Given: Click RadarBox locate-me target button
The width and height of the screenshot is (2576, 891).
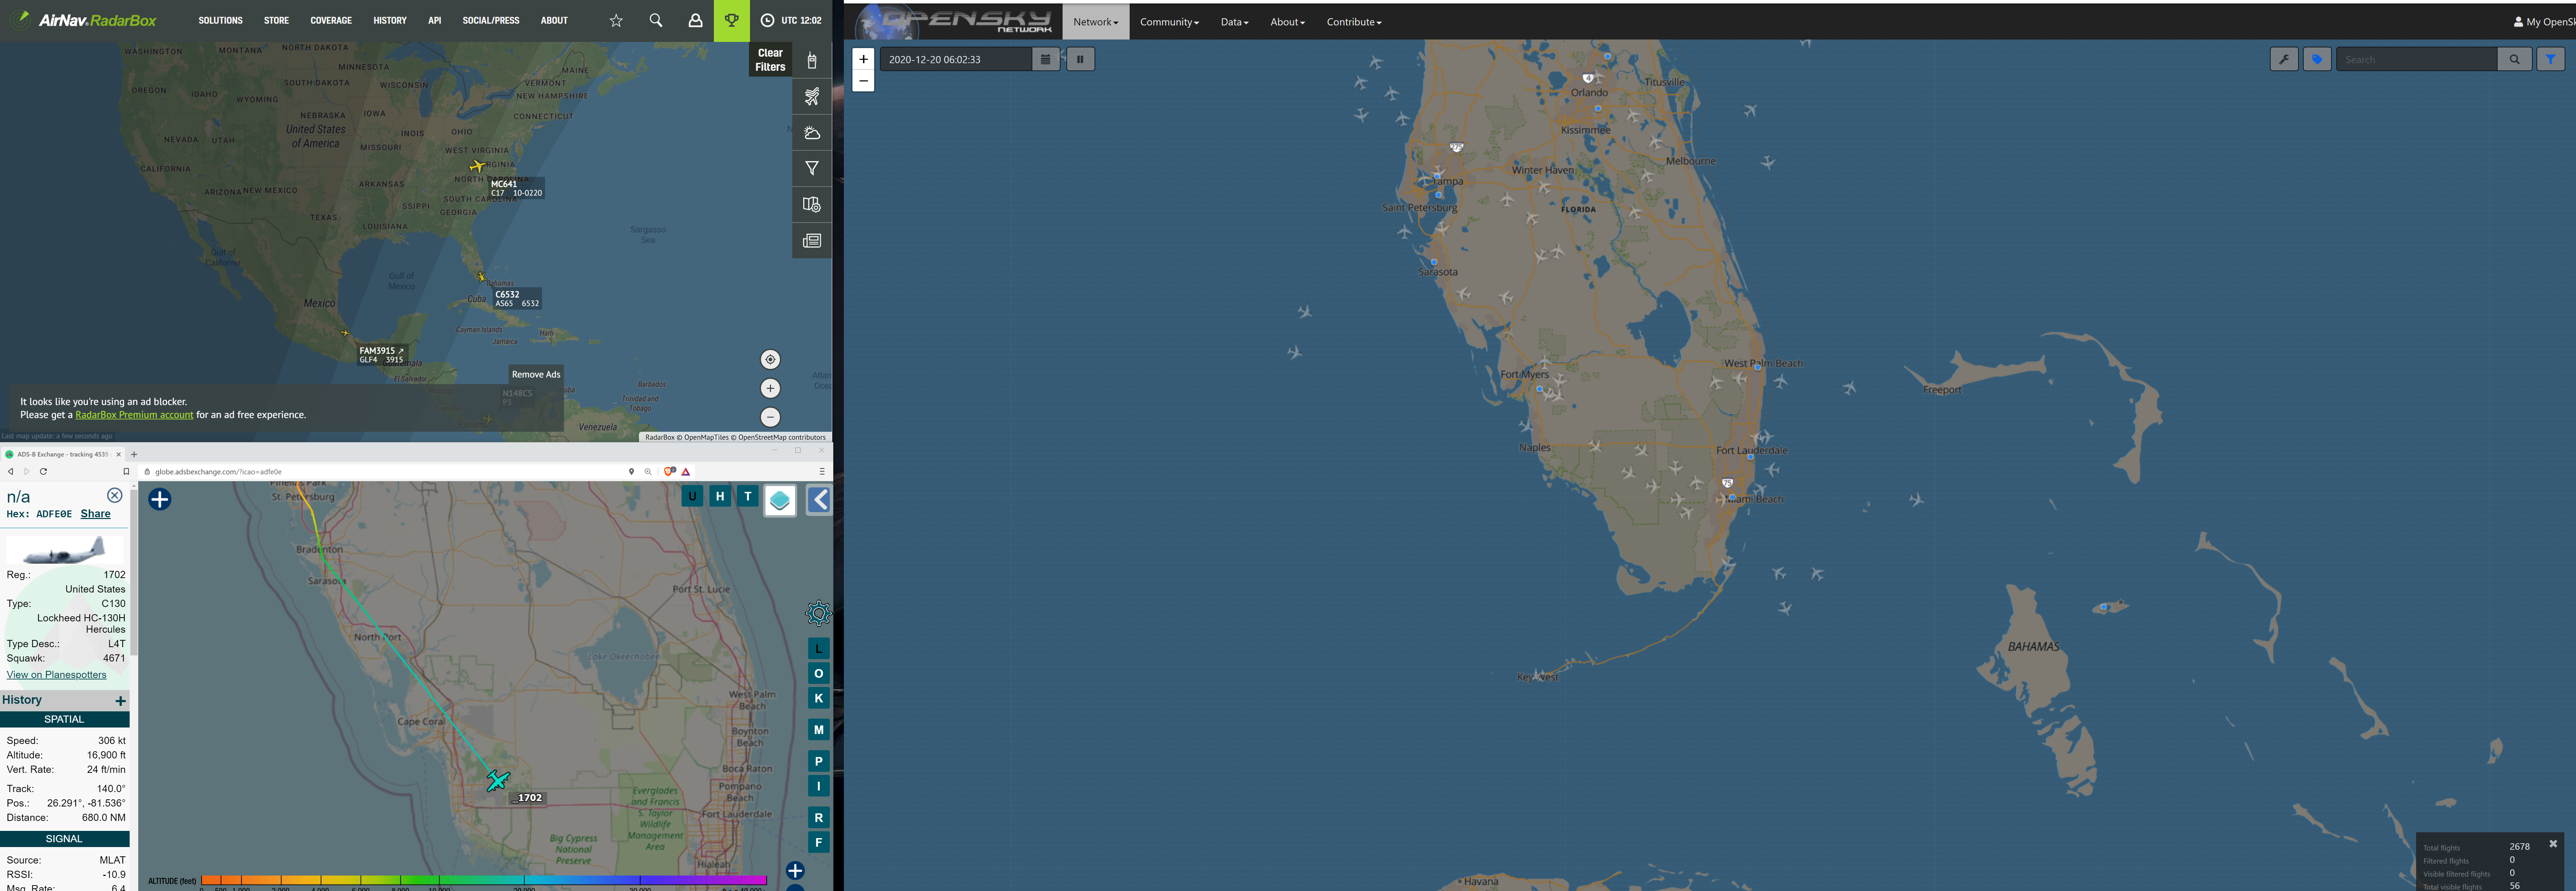Looking at the screenshot, I should 770,360.
